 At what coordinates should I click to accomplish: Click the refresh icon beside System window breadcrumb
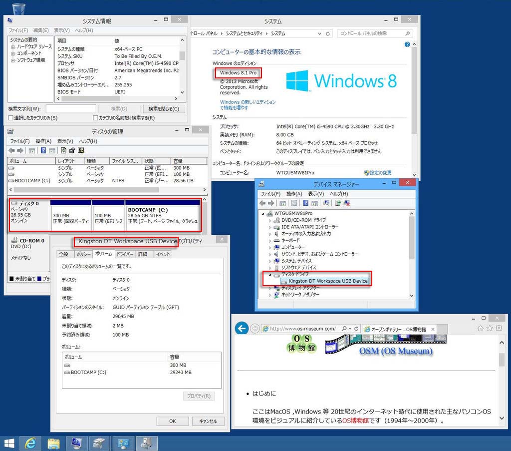tap(328, 33)
